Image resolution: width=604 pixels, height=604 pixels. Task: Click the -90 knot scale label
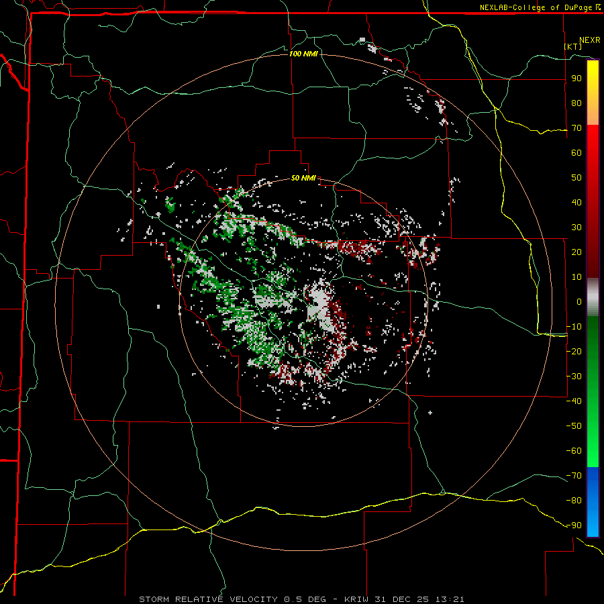pyautogui.click(x=574, y=525)
